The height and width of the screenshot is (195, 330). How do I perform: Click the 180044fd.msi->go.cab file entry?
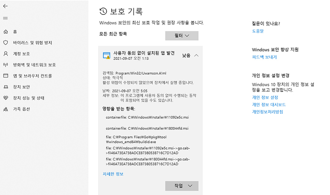pyautogui.click(x=148, y=162)
